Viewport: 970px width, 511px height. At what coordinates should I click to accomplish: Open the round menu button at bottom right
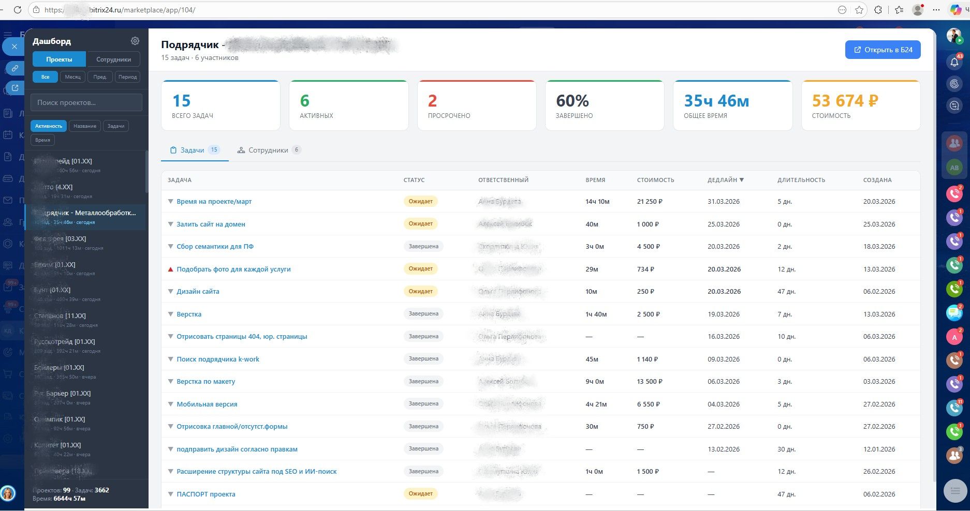(x=955, y=491)
